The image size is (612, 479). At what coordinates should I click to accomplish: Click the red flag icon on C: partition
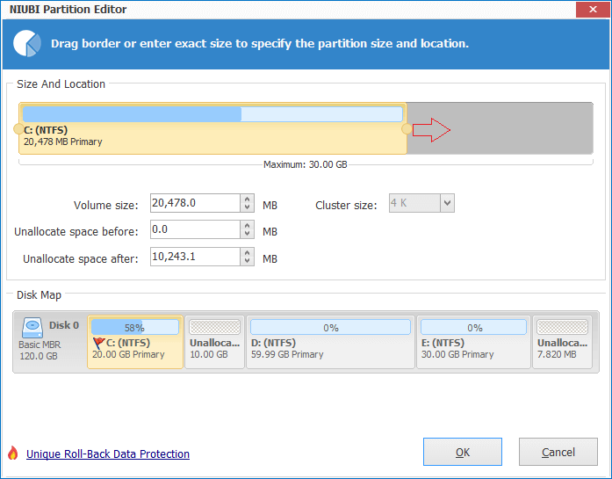coord(98,343)
